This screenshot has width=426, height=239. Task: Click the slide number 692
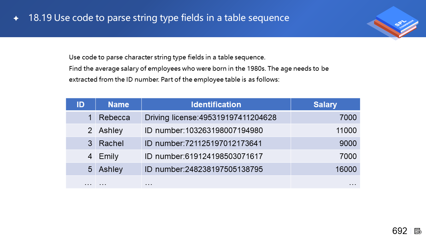point(400,231)
